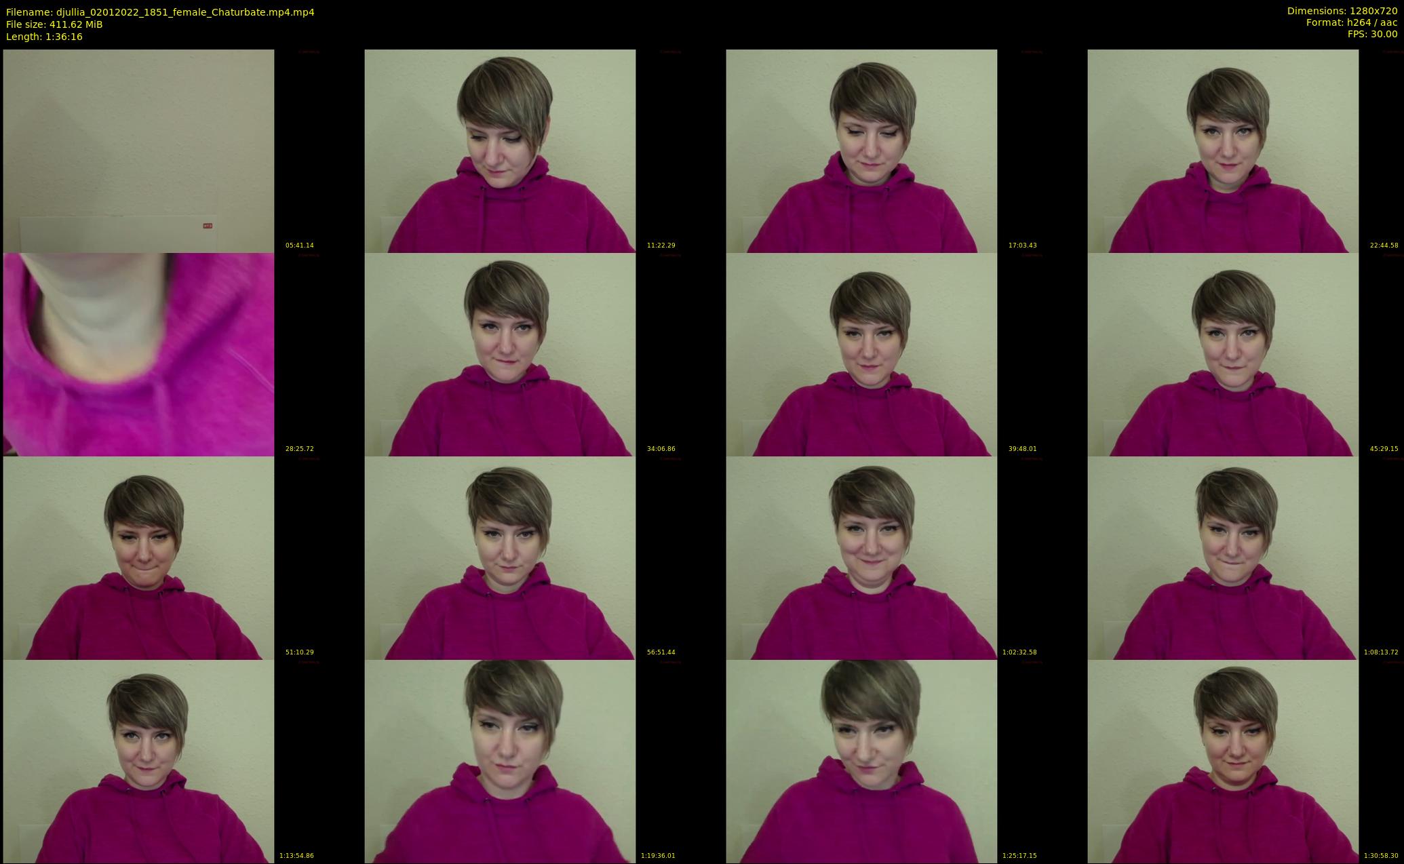
Task: Click the Length 1:36:16 label
Action: tap(44, 37)
